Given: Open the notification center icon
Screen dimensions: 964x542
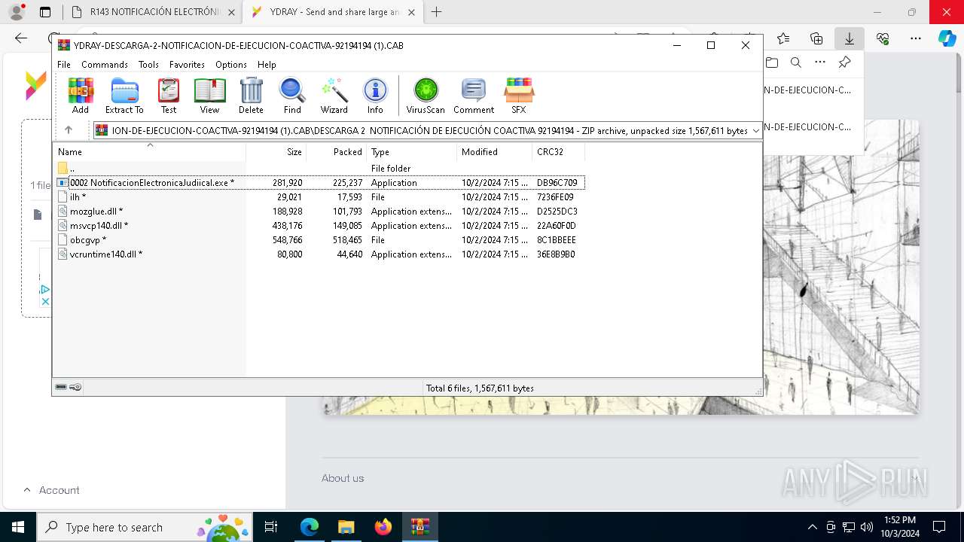Looking at the screenshot, I should click(x=939, y=527).
